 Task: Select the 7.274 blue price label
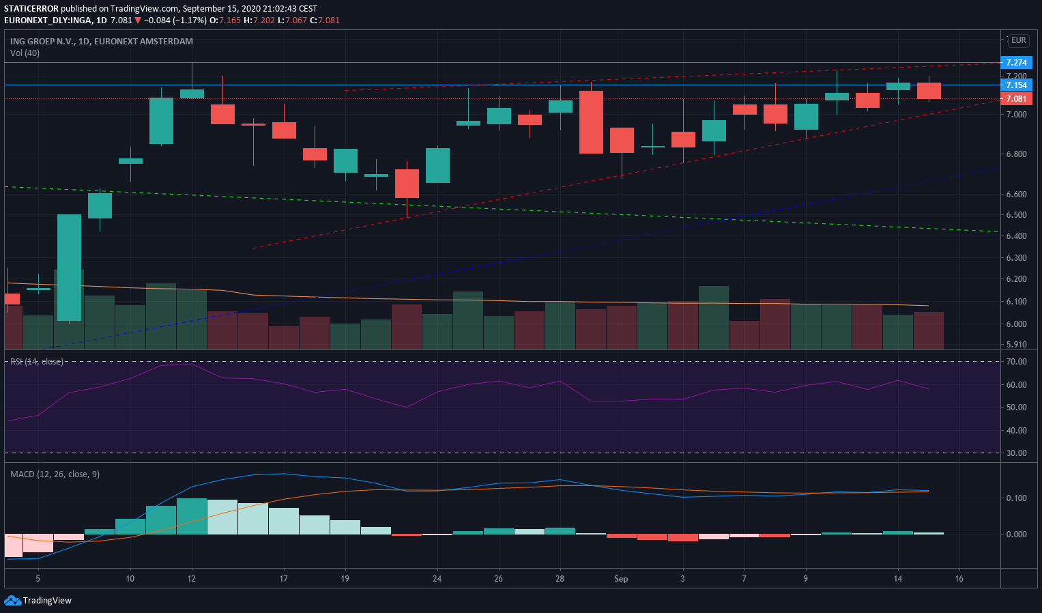(x=1016, y=63)
